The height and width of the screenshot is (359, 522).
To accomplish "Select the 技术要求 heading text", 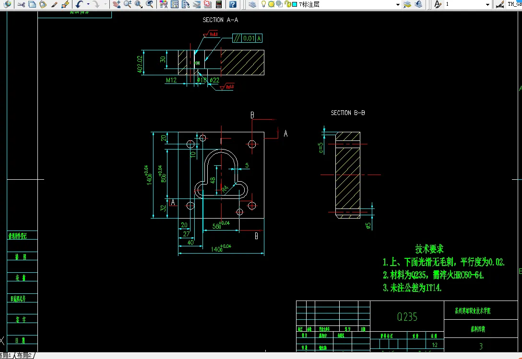I will point(429,249).
